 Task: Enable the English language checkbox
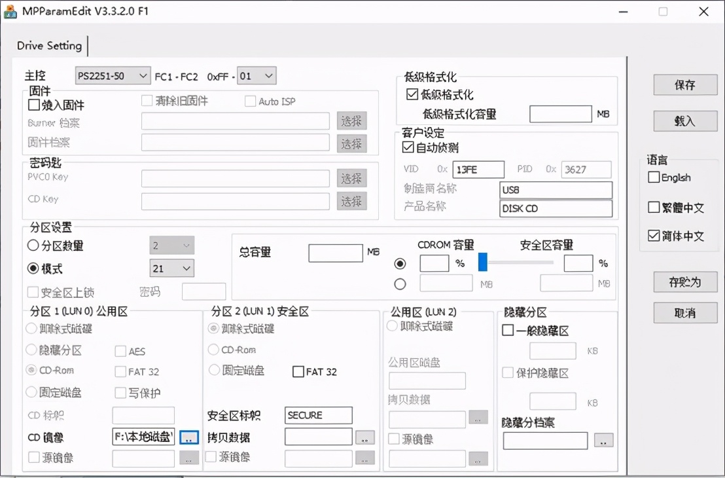tap(654, 177)
